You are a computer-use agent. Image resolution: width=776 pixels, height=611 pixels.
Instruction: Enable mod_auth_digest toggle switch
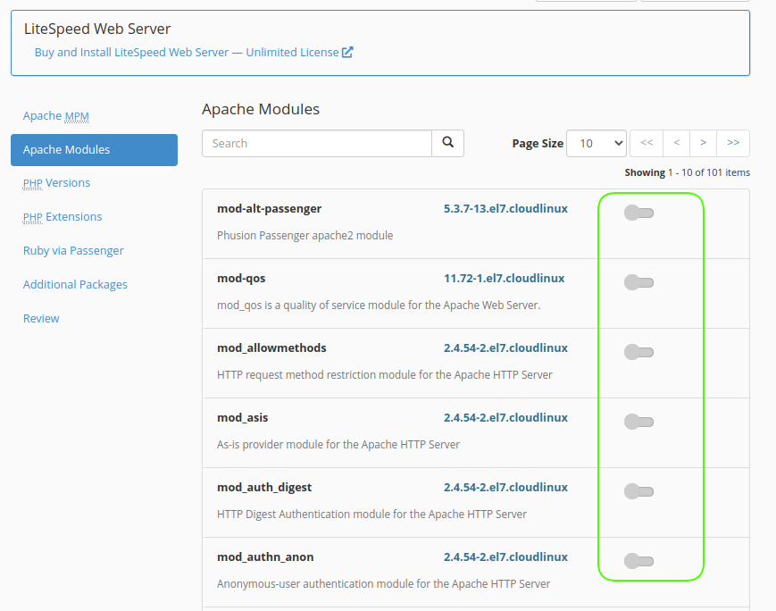[x=638, y=491]
